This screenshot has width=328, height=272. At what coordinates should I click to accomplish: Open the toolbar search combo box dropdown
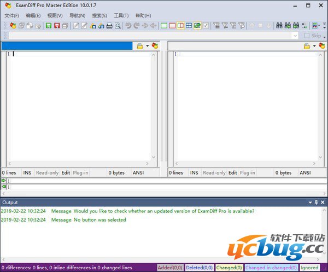pyautogui.click(x=295, y=36)
